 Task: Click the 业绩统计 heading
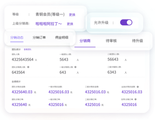click(16, 81)
